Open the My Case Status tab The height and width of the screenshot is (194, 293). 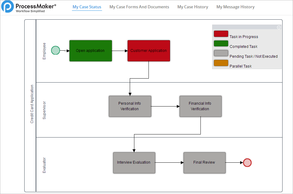pyautogui.click(x=87, y=7)
